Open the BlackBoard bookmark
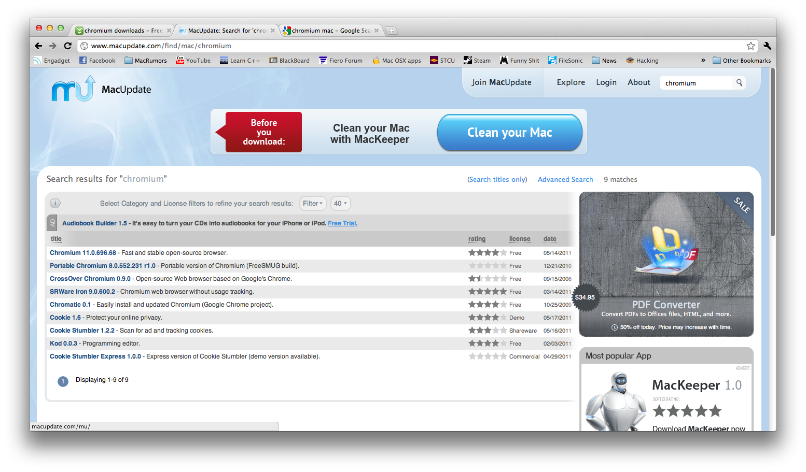806x472 pixels. [x=289, y=61]
